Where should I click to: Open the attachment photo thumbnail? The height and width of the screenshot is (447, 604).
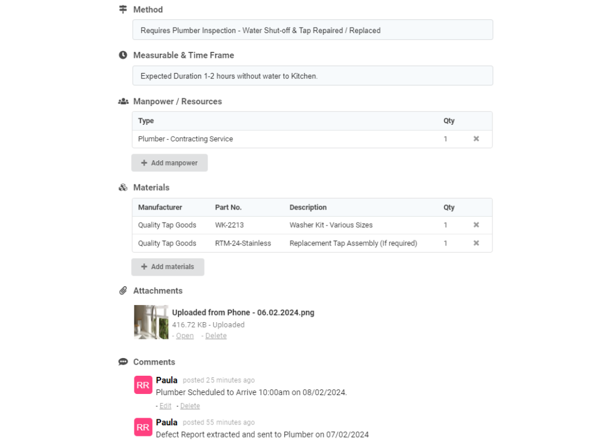click(x=151, y=322)
